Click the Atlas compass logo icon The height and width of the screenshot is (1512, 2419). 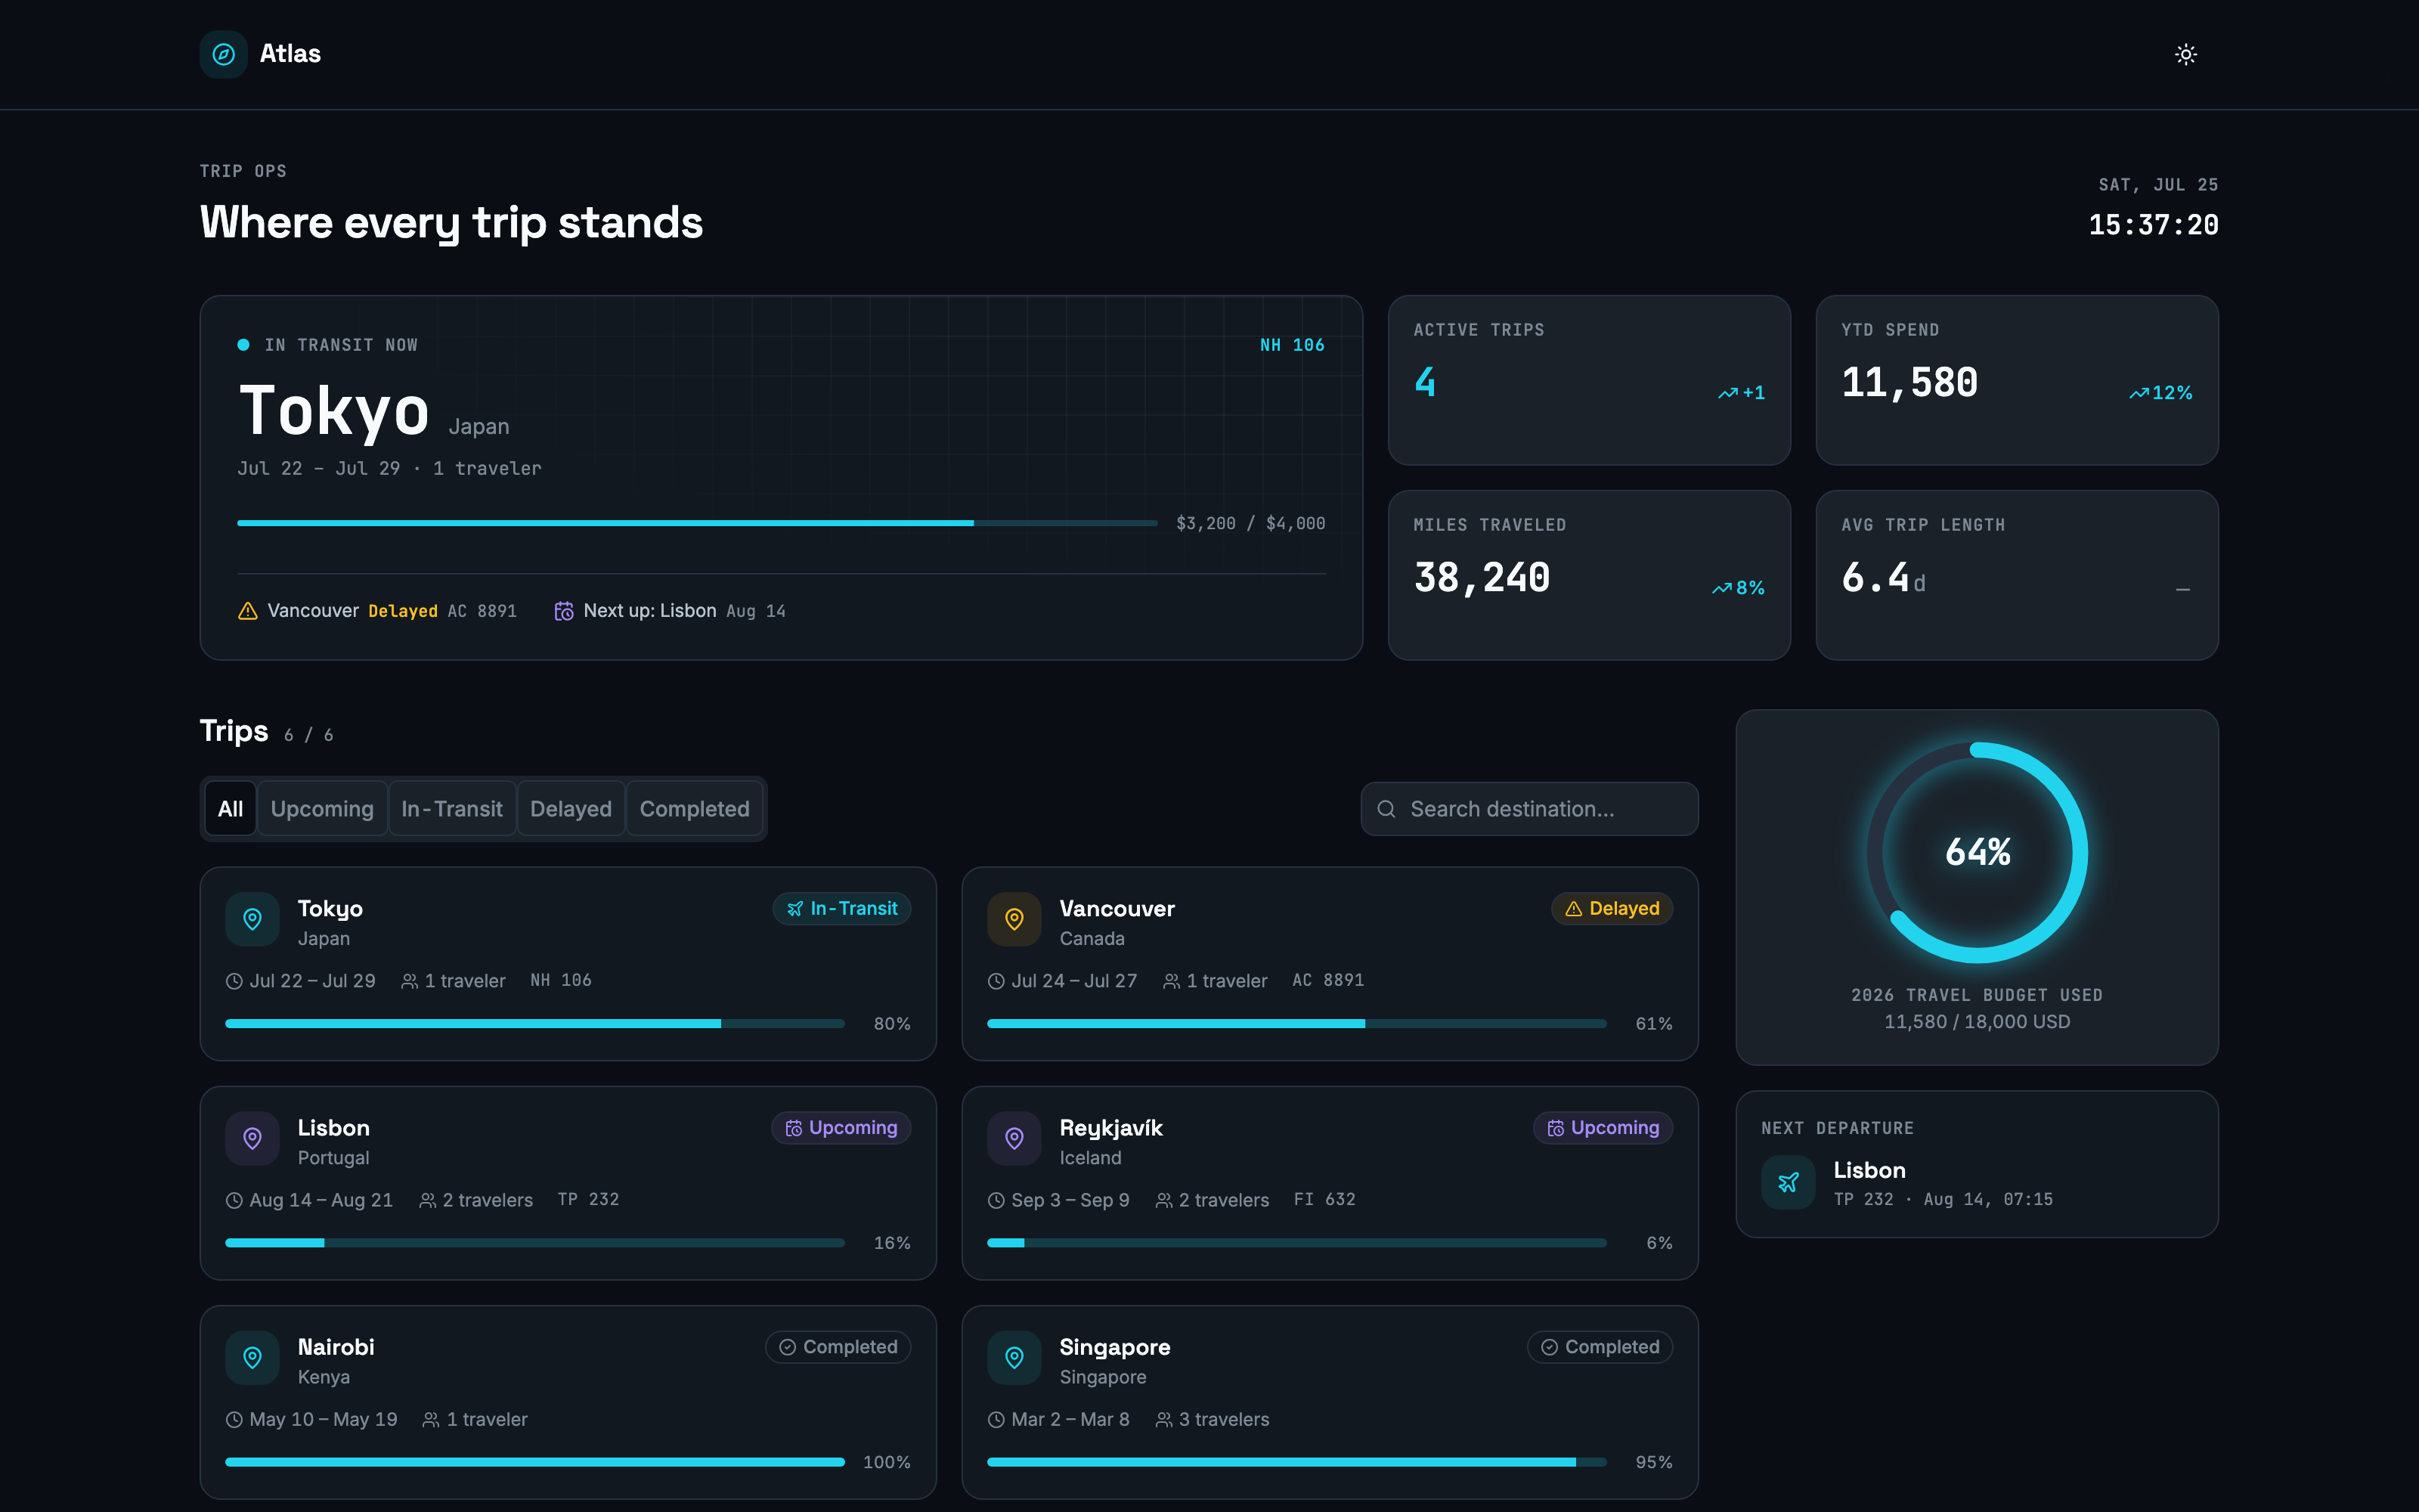click(x=224, y=54)
